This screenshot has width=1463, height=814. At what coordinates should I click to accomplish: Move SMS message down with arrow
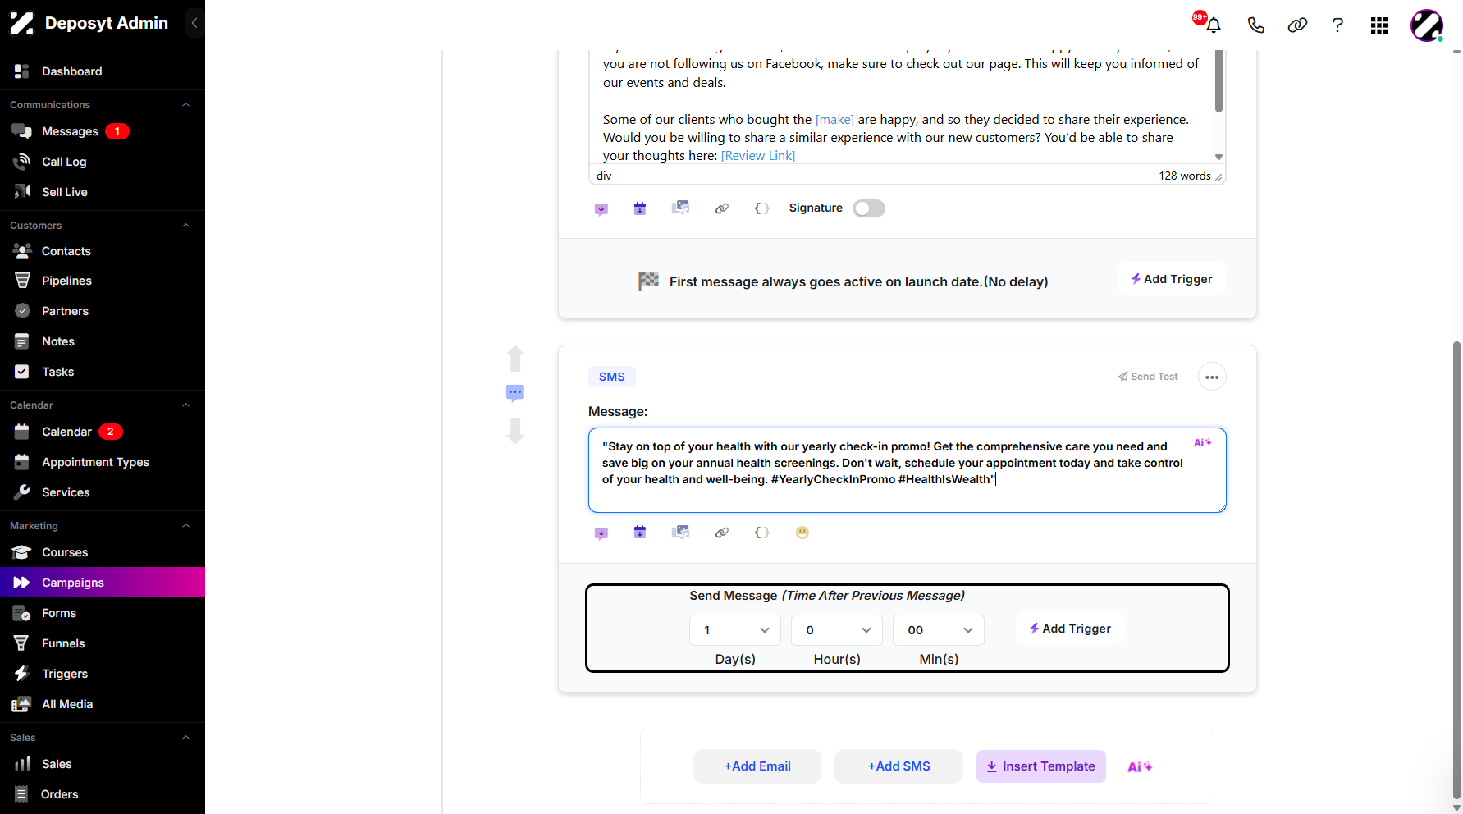click(515, 430)
